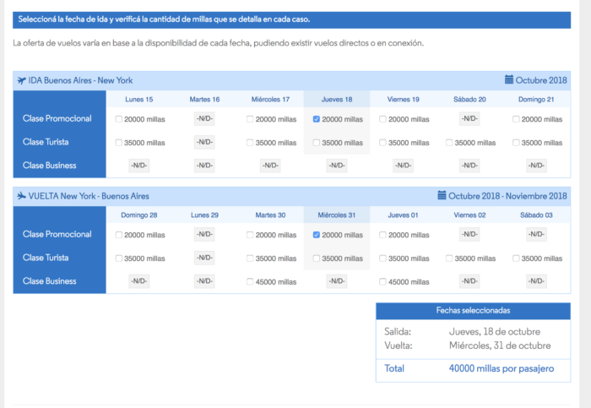
Task: Check Domingo 21 Clase Promocional 20000 millas
Action: [516, 119]
